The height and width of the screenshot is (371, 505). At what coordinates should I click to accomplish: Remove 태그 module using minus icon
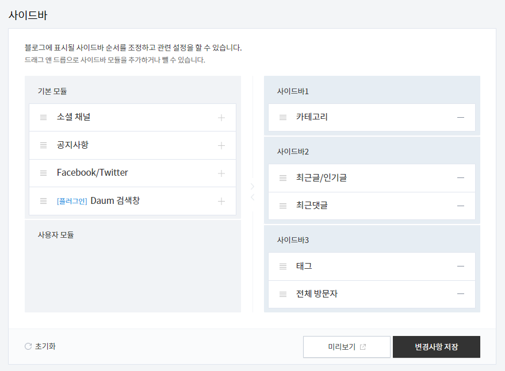pyautogui.click(x=461, y=266)
